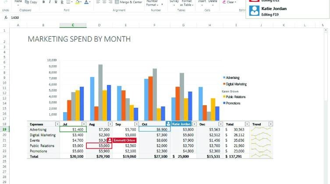
Task: Click the Emmett Orton presence icon
Action: coord(110,140)
